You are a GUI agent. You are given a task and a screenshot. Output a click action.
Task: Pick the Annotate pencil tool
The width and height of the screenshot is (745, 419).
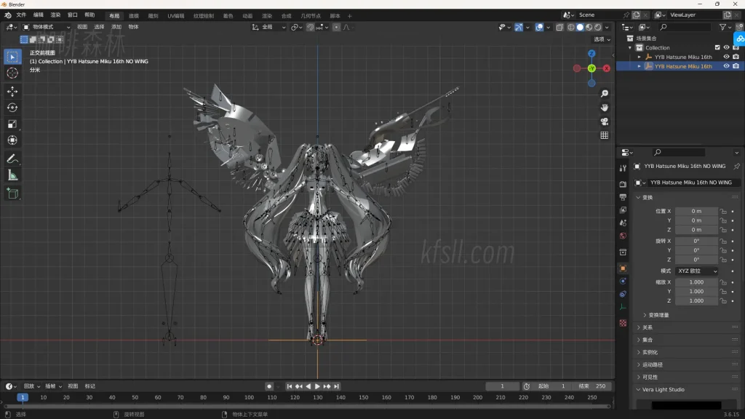pos(12,159)
